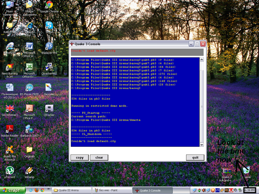Select the RABOTNA folder on the desktop
259x194 pixels.
point(10,28)
